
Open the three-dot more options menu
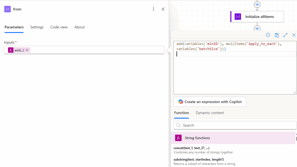click(153, 9)
